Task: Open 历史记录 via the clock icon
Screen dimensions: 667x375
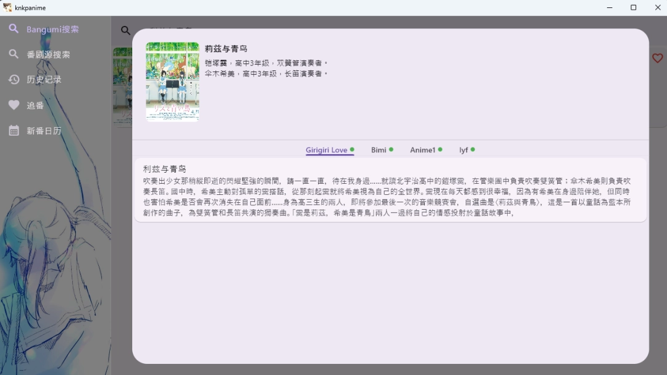Action: [x=13, y=79]
